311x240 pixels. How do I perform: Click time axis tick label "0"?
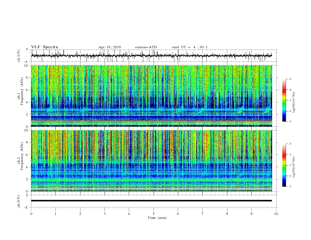[x=31, y=214]
